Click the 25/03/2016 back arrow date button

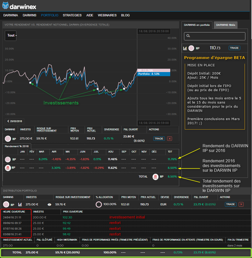pos(15,121)
